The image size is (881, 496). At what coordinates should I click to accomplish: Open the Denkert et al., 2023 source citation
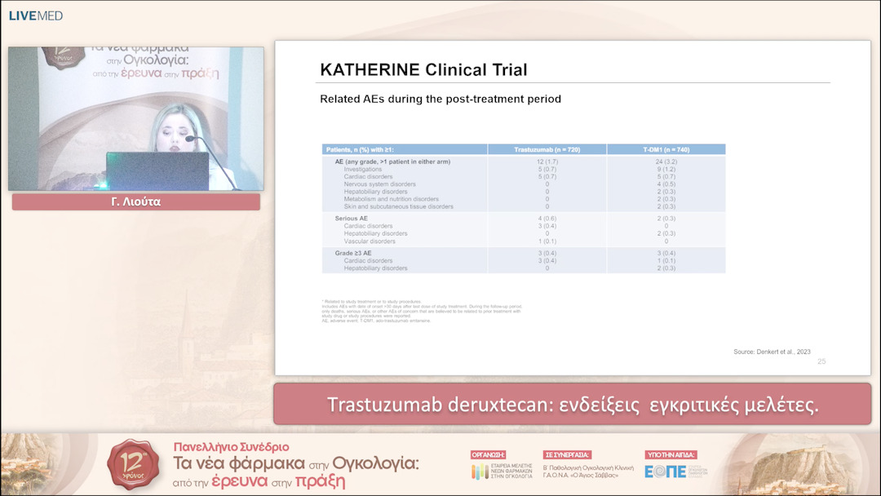coord(773,350)
